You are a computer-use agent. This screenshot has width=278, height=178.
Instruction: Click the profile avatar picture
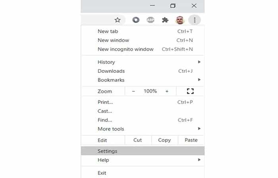[180, 20]
